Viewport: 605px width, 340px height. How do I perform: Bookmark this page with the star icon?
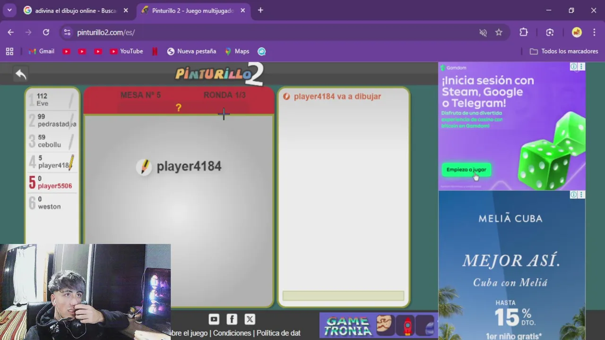click(x=499, y=32)
